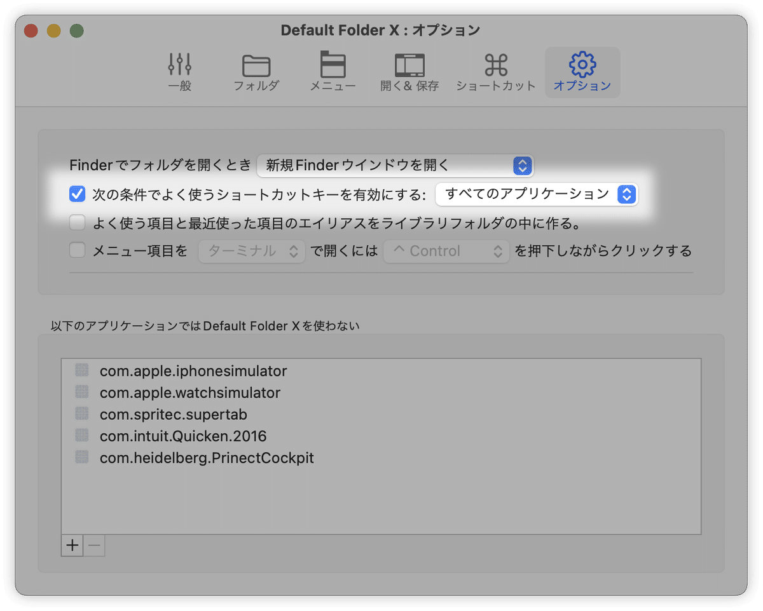Select com.apple.watchsimulator in the list

click(381, 393)
